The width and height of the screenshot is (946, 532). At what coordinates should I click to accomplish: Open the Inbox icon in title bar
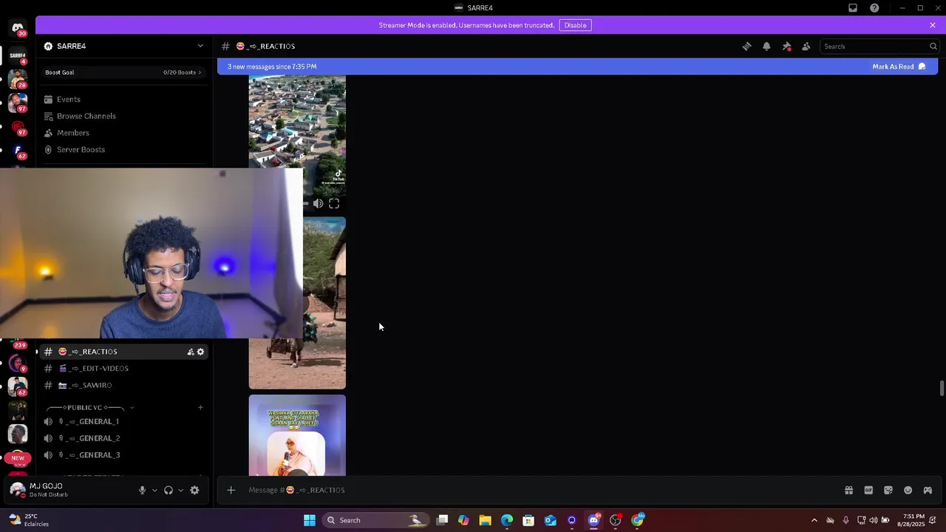click(x=853, y=8)
